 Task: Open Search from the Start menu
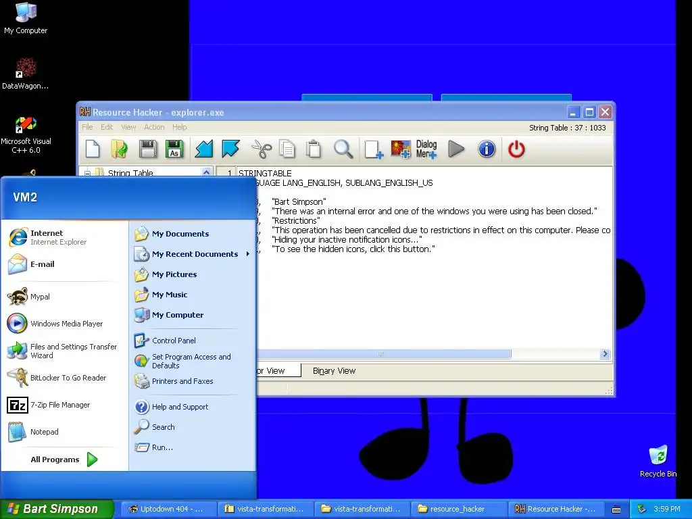[x=193, y=427]
